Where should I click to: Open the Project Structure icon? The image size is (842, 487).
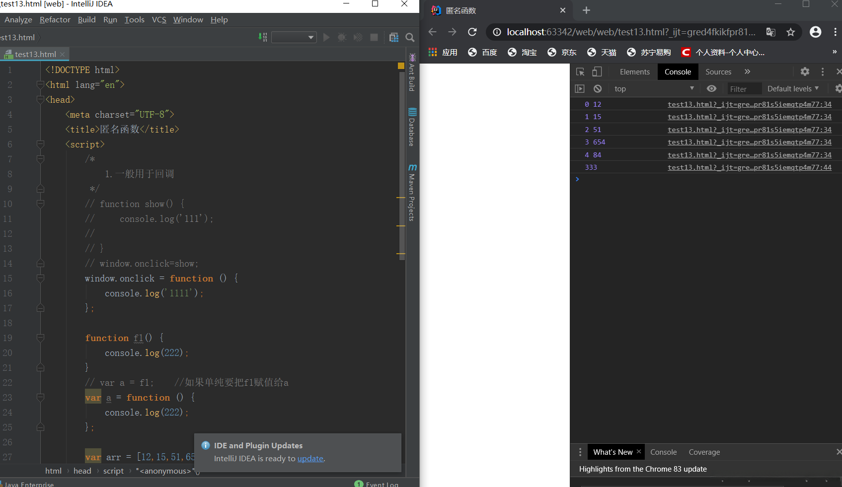coord(394,37)
